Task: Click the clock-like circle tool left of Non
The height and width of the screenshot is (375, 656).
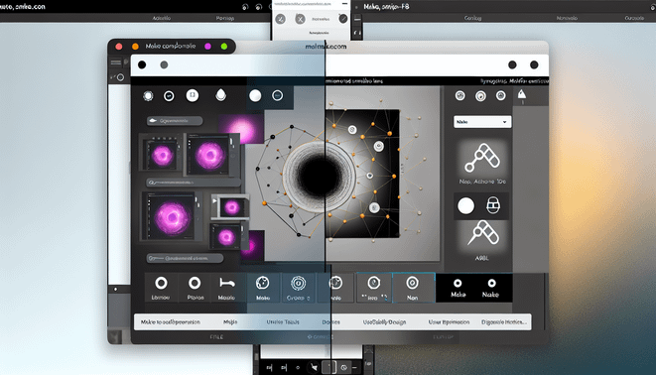Action: click(x=374, y=288)
